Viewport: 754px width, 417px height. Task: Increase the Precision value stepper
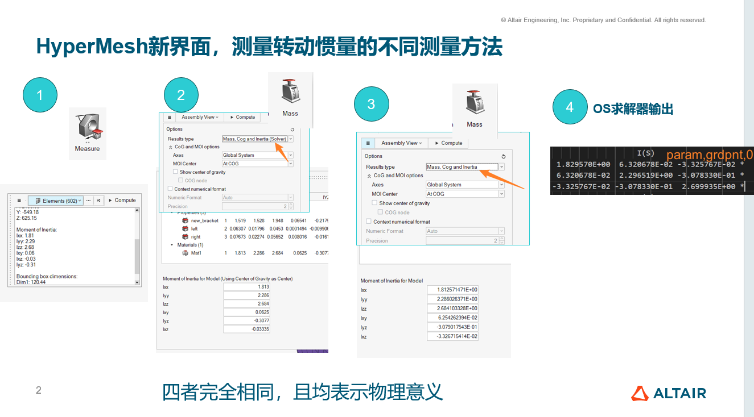[x=291, y=205]
